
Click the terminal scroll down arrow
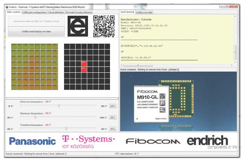coord(235,62)
